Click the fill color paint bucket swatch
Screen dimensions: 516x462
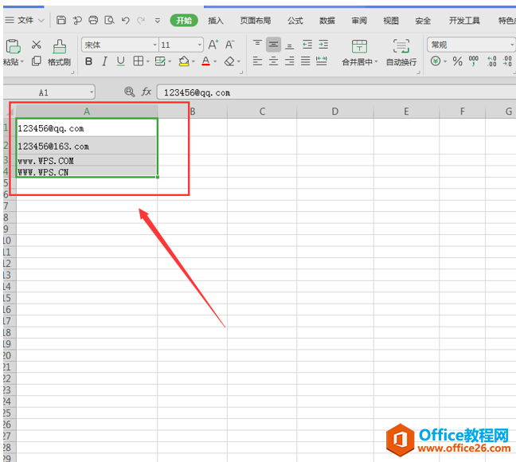point(183,61)
